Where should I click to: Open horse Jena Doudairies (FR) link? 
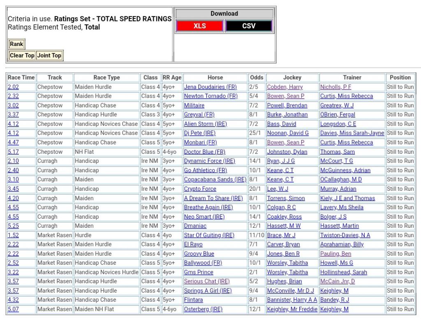pos(210,87)
